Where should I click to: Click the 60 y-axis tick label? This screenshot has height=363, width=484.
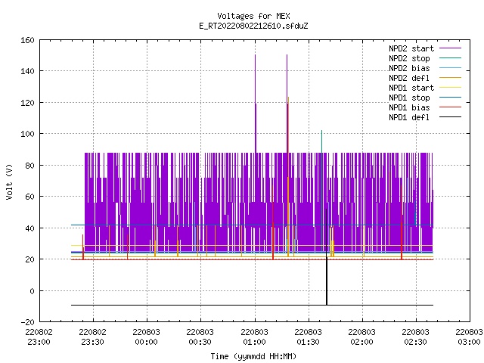(29, 197)
